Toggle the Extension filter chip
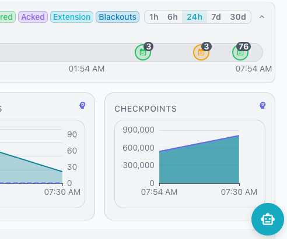 (x=72, y=17)
